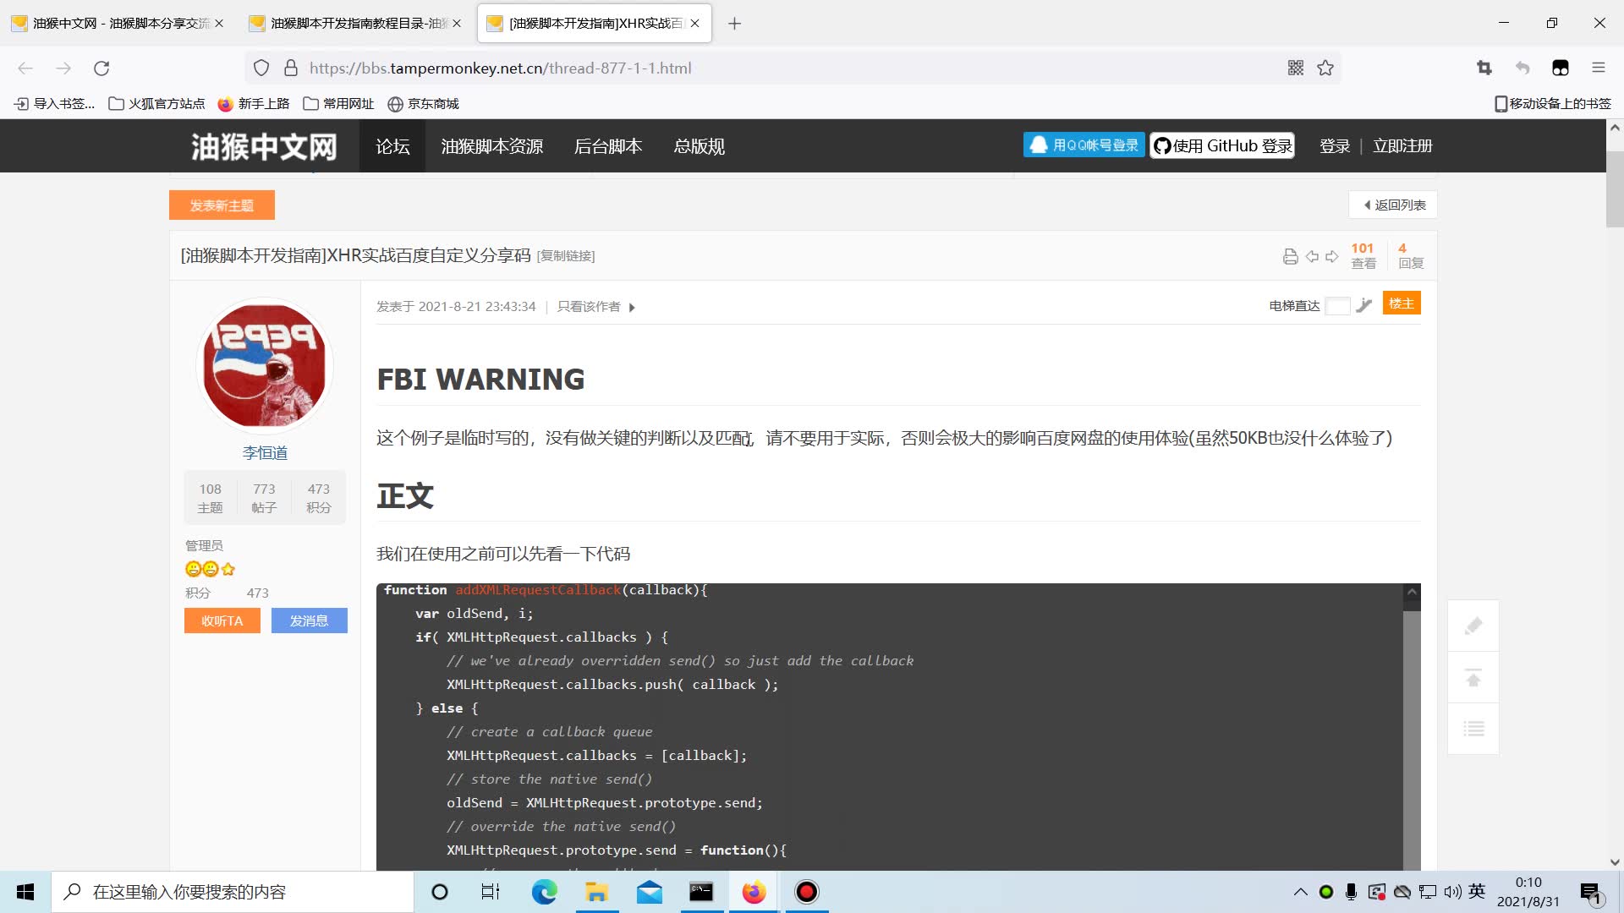Viewport: 1624px width, 913px height.
Task: Click the list icon on right sidebar
Action: tap(1473, 729)
